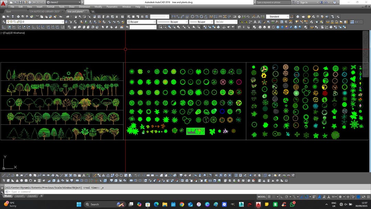Click the Undo arrow in the standard toolbar
Viewport: 371px width, 209px height.
click(x=61, y=16)
